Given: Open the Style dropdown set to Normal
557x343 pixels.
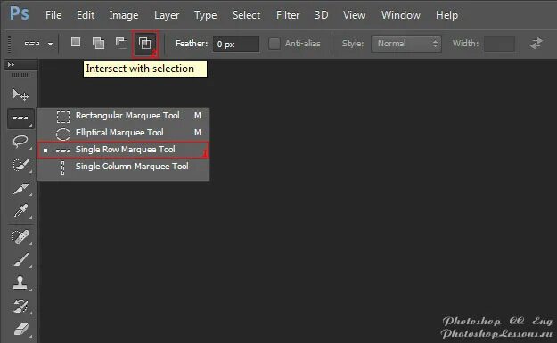Looking at the screenshot, I should pos(406,44).
